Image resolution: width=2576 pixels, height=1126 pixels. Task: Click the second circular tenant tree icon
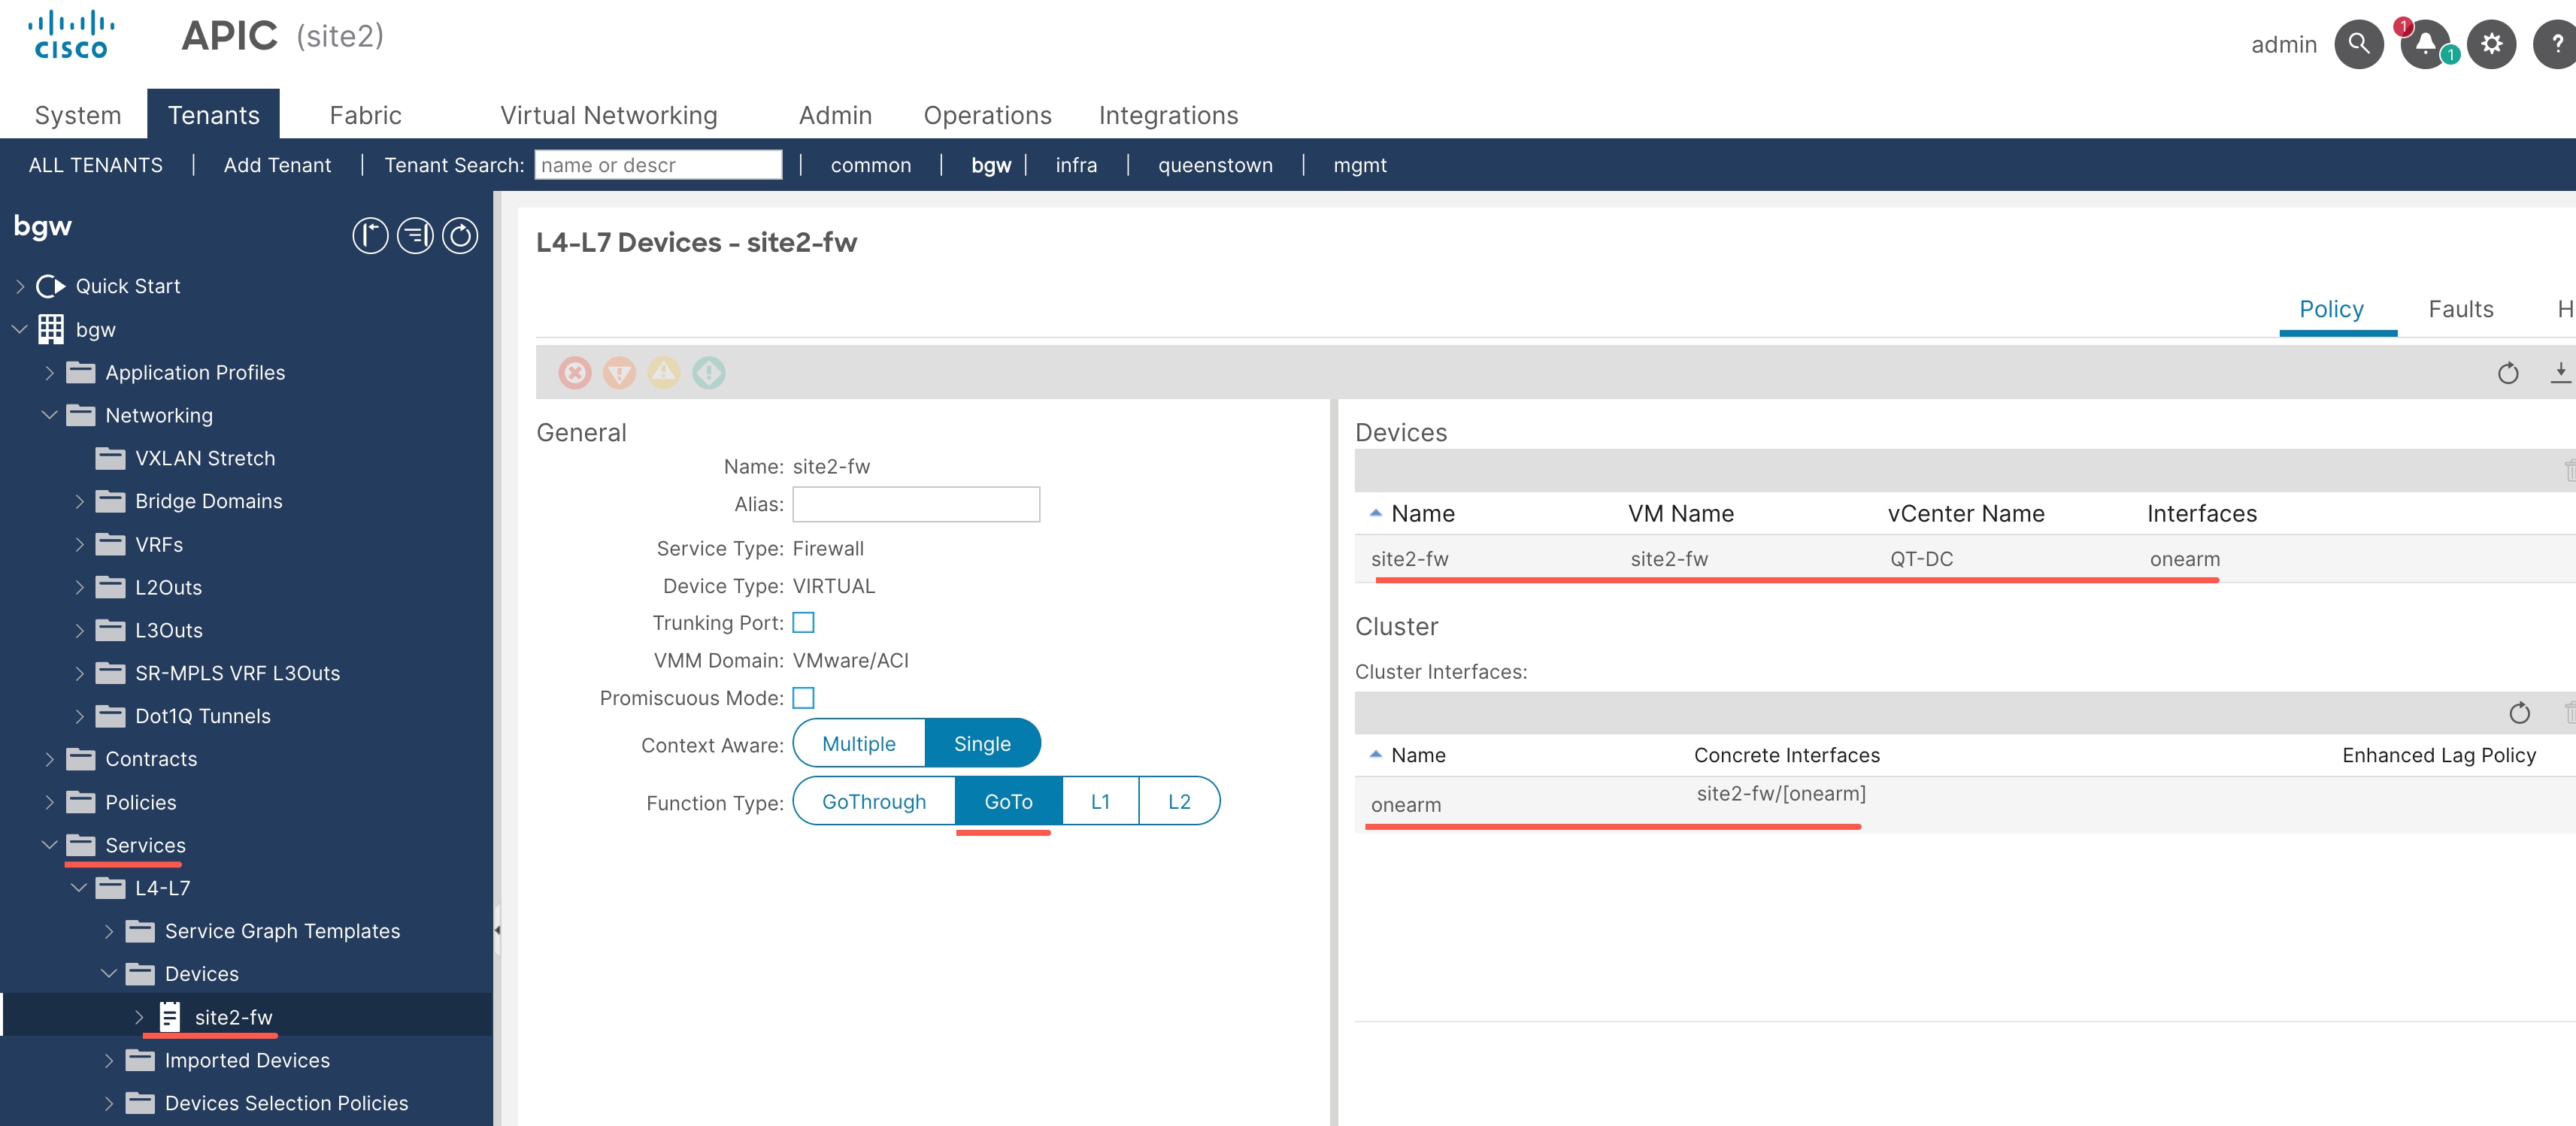pyautogui.click(x=415, y=236)
